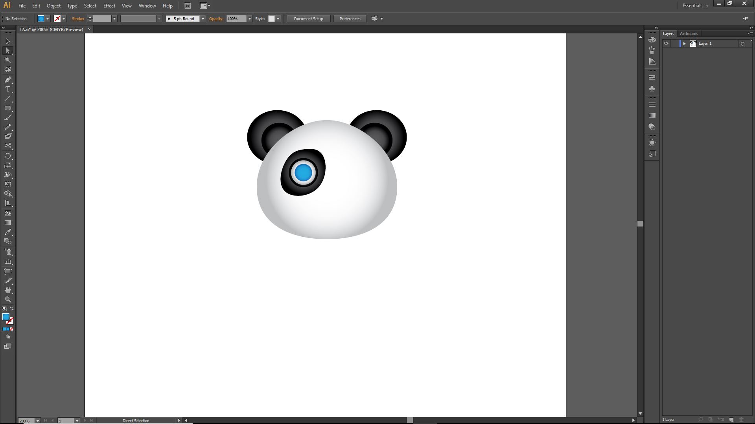Screen dimensions: 755x424
Task: Select the Paintbrush tool
Action: (x=7, y=117)
